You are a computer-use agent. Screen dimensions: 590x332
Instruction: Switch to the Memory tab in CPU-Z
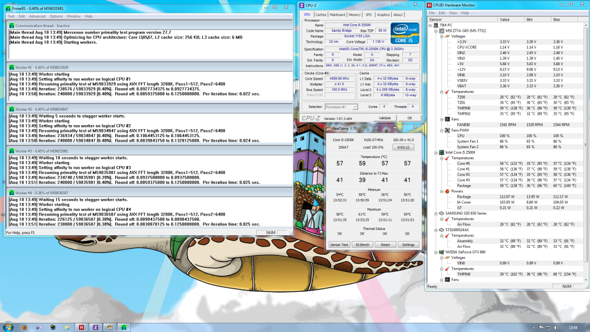[x=354, y=14]
